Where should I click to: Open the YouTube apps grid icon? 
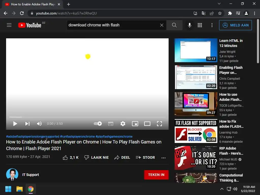point(200,25)
